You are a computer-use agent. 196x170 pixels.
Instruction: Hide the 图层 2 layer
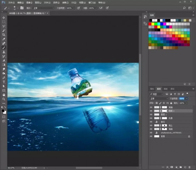(151, 111)
